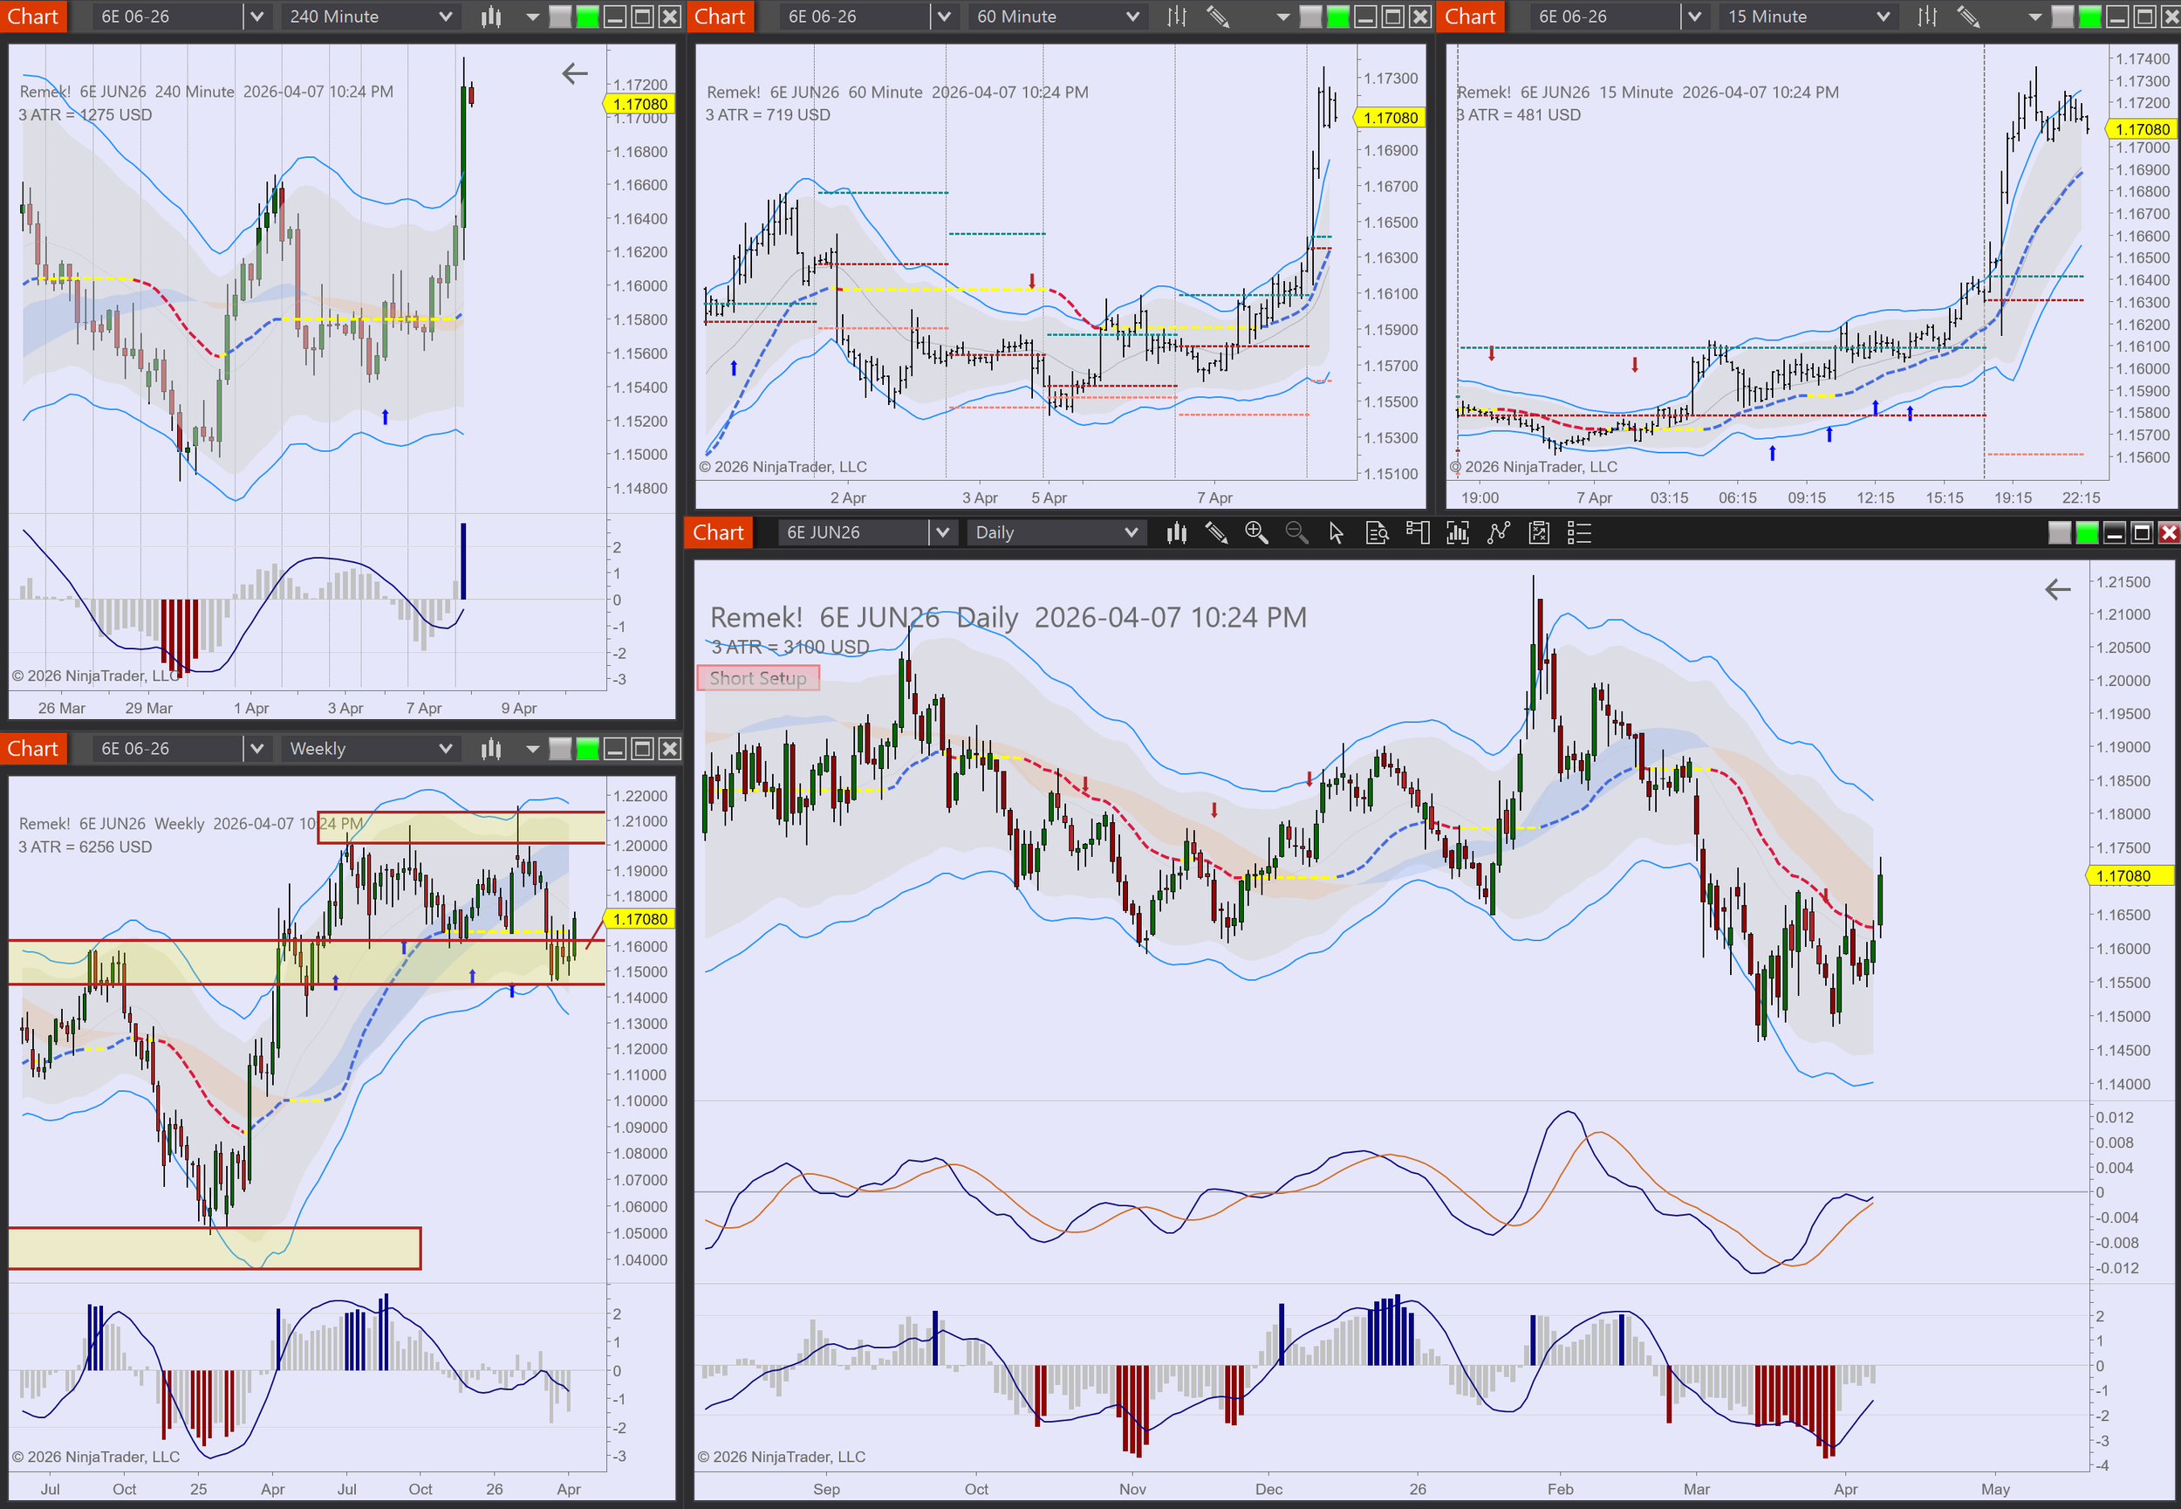Click the bar style icon in 240 Minute chart
Image resolution: width=2181 pixels, height=1509 pixels.
click(x=490, y=16)
